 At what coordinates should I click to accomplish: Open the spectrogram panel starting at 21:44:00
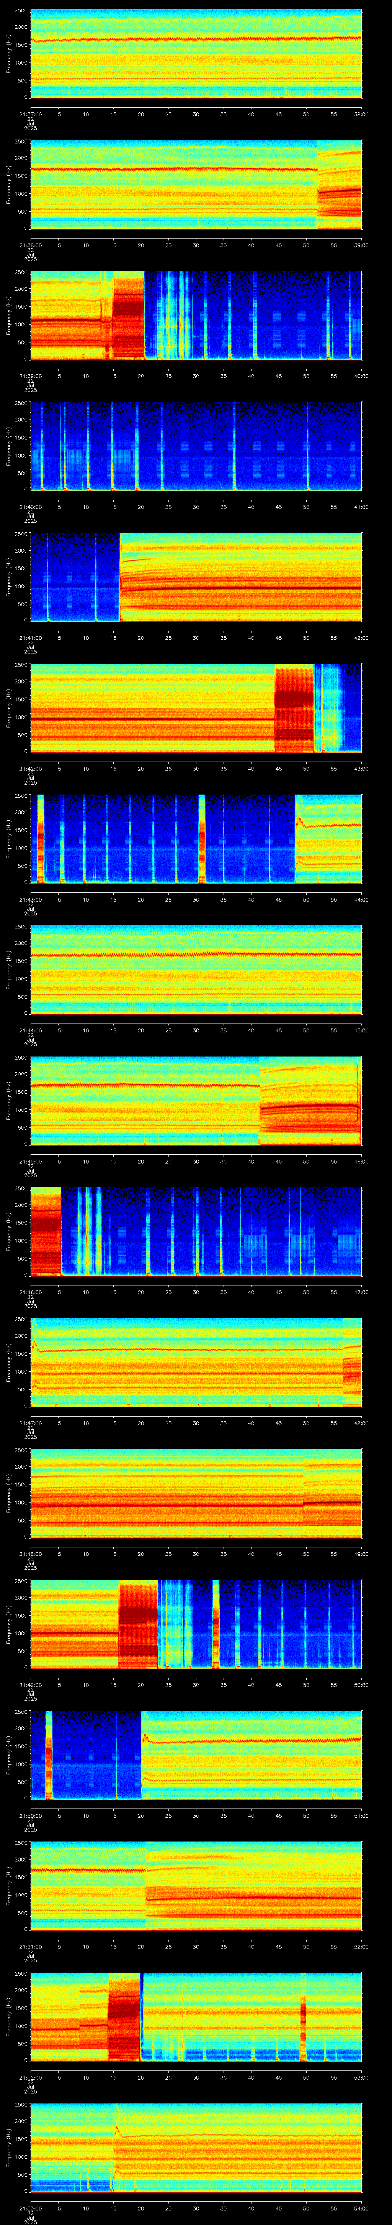point(196,970)
